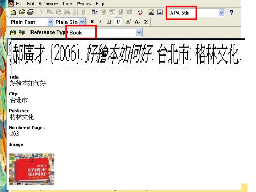Open the References menu

pos(48,4)
